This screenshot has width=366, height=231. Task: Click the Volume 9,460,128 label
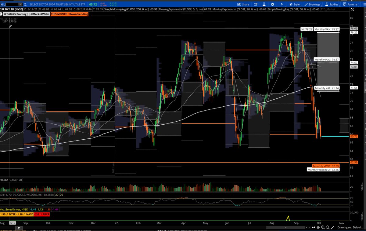click(x=12, y=180)
